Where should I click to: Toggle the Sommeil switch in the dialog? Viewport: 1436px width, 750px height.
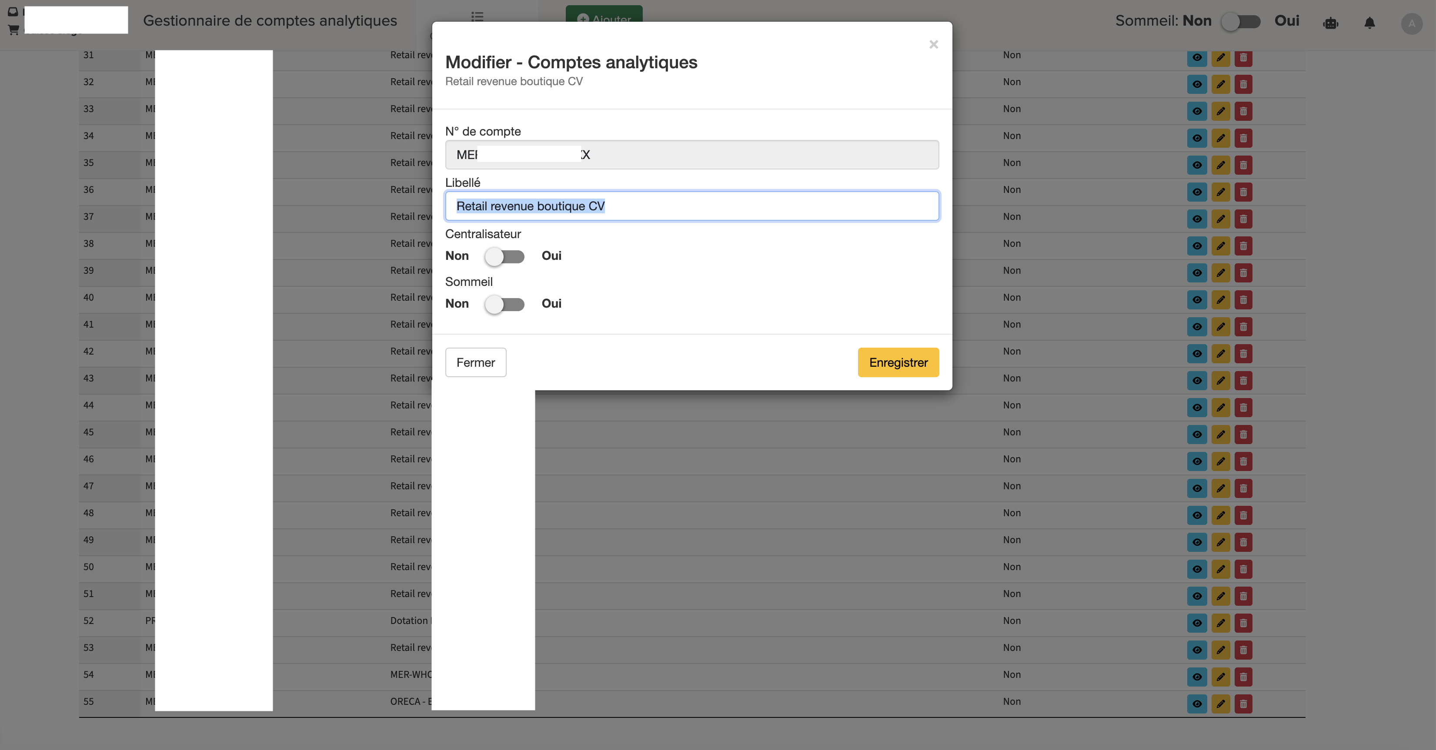coord(504,304)
